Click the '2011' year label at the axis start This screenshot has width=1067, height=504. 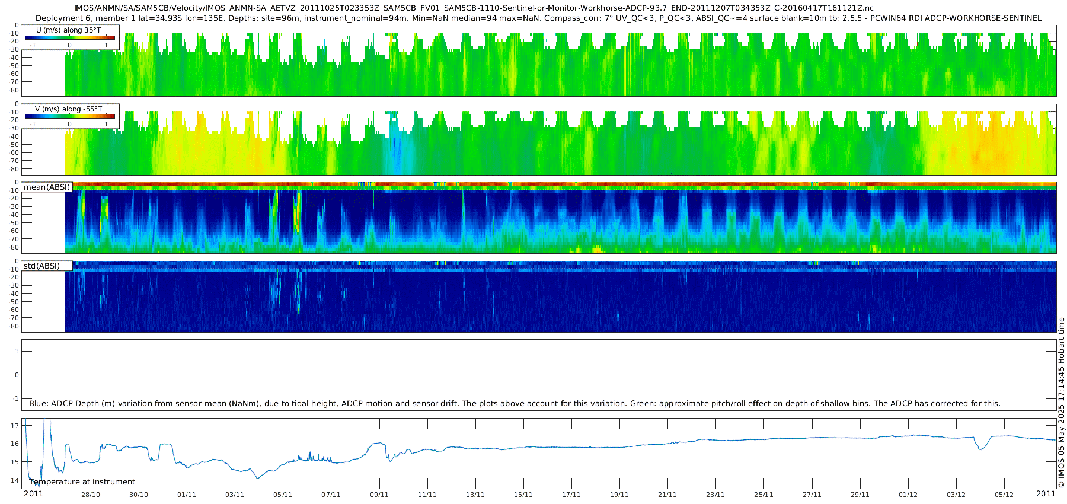click(x=33, y=494)
